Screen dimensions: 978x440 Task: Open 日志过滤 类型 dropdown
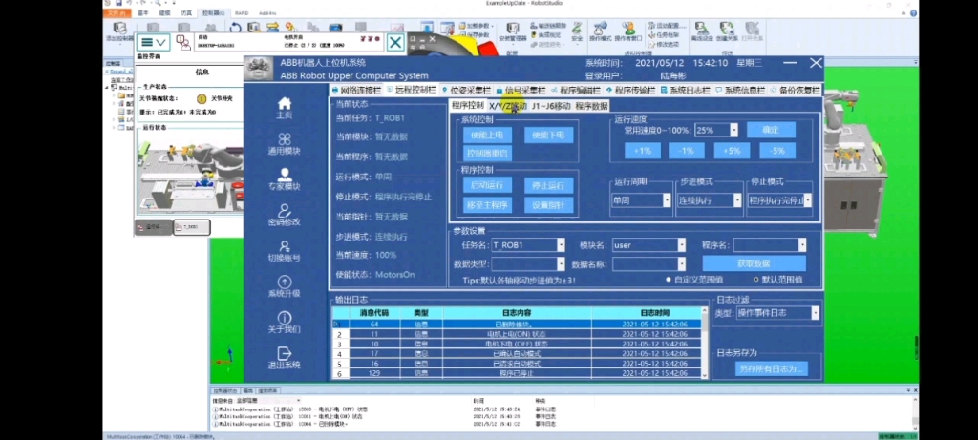(777, 313)
